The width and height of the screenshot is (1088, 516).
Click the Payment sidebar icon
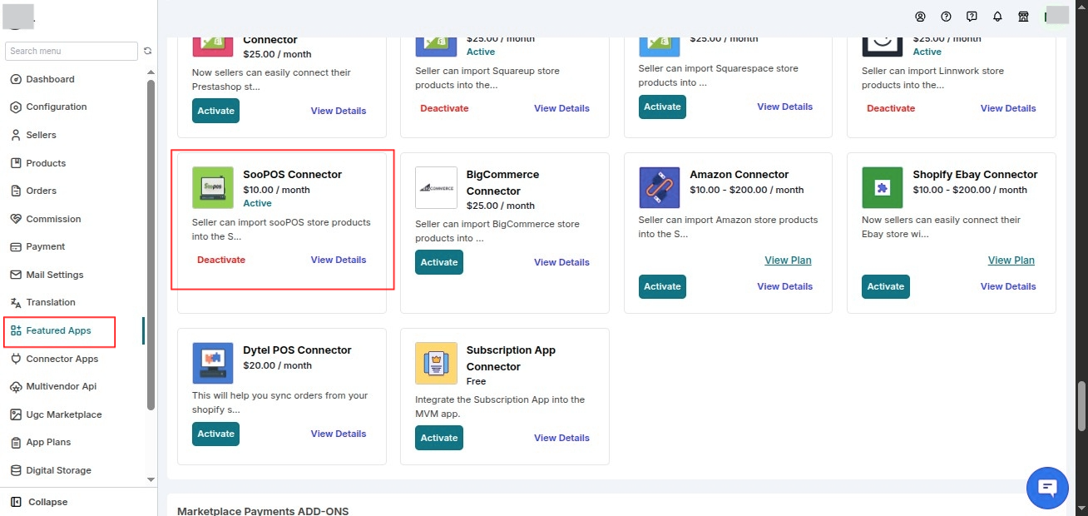pos(16,246)
